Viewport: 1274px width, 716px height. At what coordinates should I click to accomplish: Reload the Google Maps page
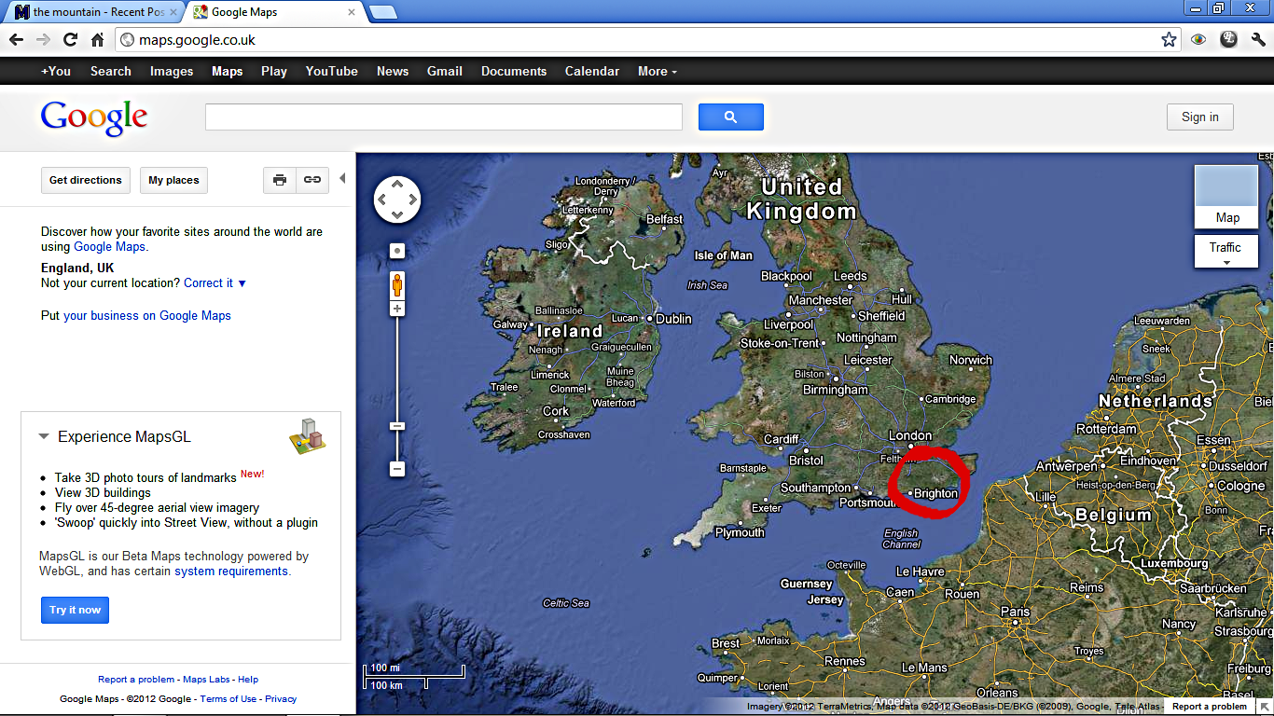tap(70, 40)
